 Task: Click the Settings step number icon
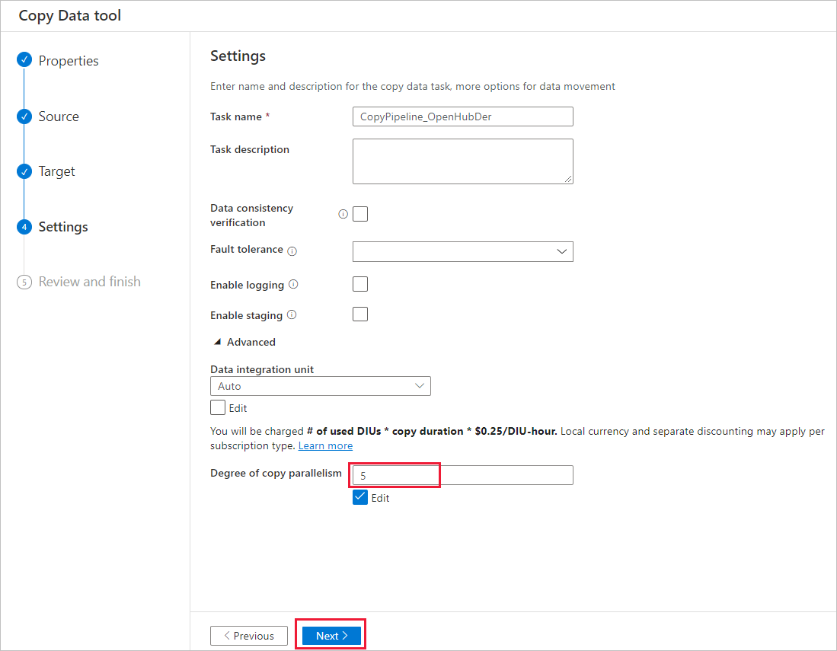[x=24, y=226]
